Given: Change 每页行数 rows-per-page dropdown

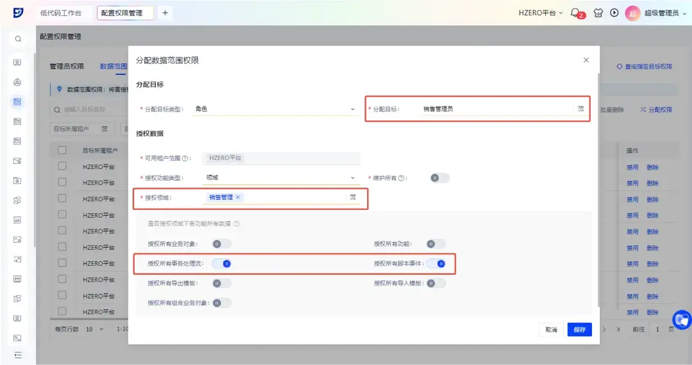Looking at the screenshot, I should (94, 329).
